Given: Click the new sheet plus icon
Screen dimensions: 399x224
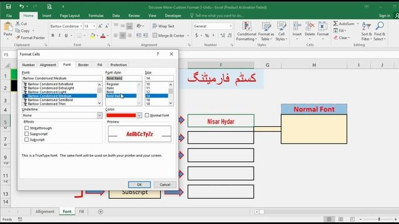Looking at the screenshot, I should pos(100,212).
